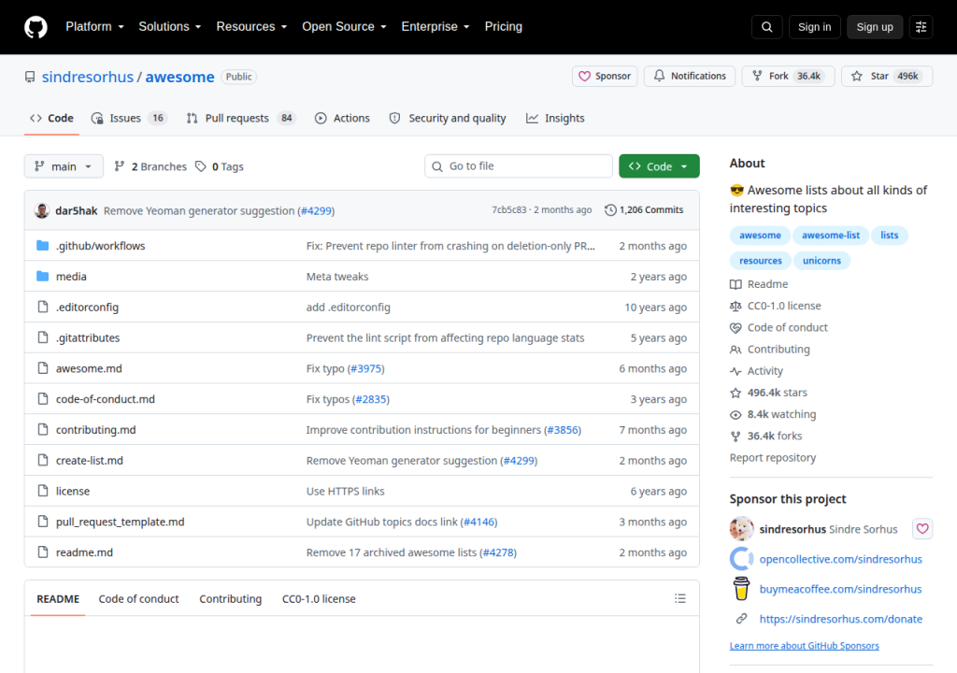This screenshot has width=957, height=673.
Task: Open the 1,206 Commits history link
Action: click(x=644, y=210)
